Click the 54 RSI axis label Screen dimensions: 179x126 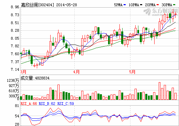[17, 116]
